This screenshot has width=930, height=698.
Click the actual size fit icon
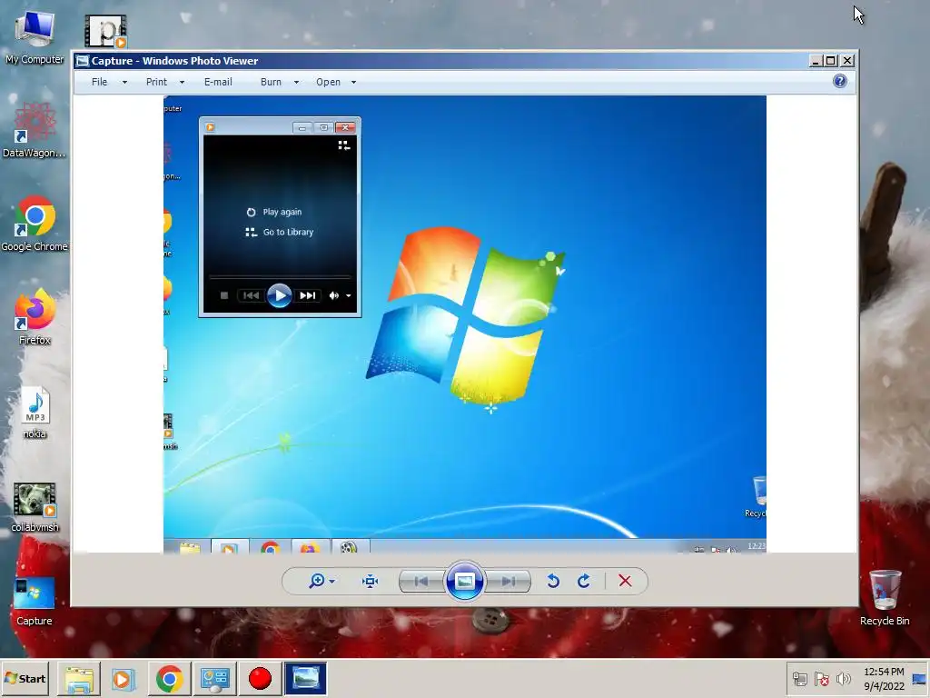[371, 581]
